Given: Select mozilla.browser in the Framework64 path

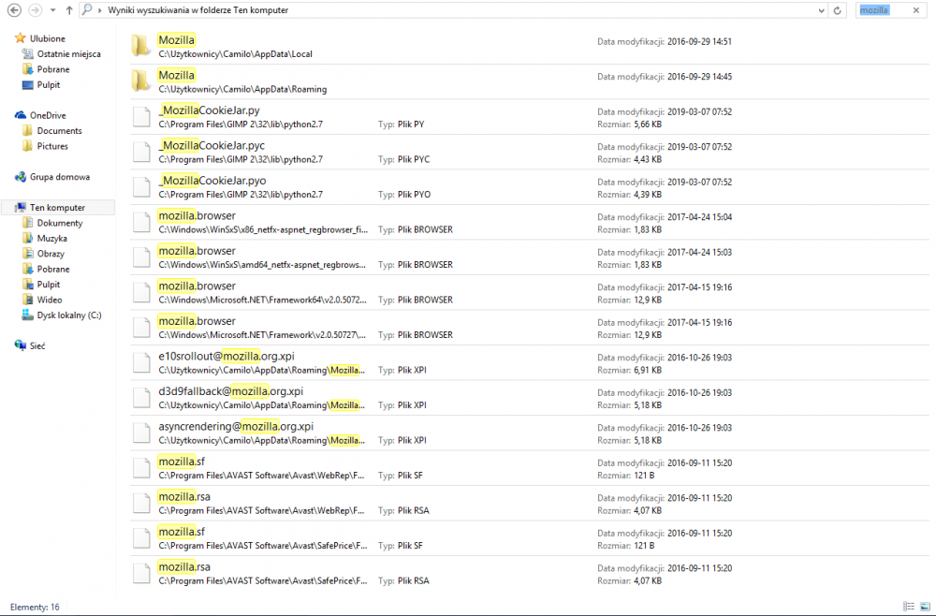Looking at the screenshot, I should tap(529, 292).
